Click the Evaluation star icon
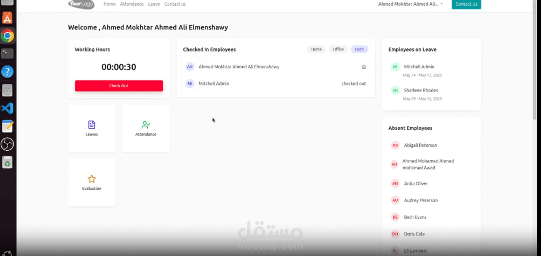Screen dimensions: 541x256 (91, 179)
